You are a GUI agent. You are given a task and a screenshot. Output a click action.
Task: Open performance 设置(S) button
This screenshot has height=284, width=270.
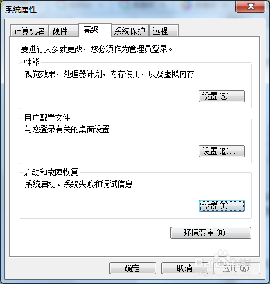222,96
